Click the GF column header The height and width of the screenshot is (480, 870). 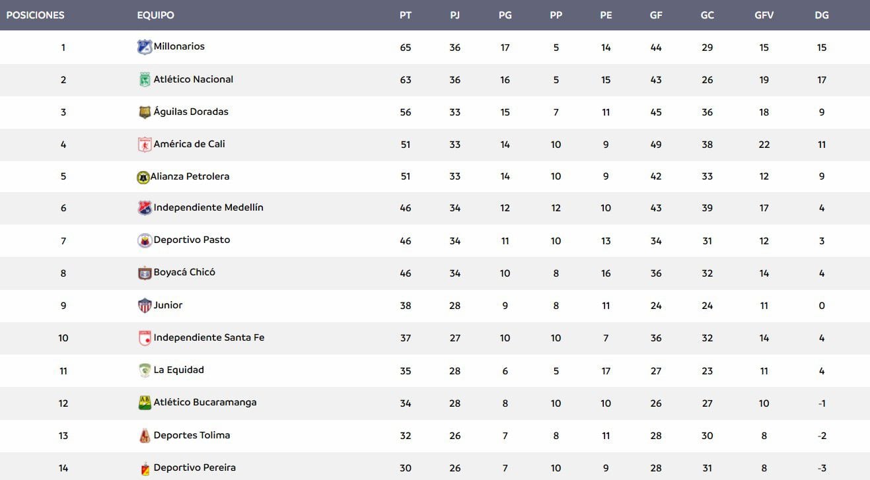(655, 15)
